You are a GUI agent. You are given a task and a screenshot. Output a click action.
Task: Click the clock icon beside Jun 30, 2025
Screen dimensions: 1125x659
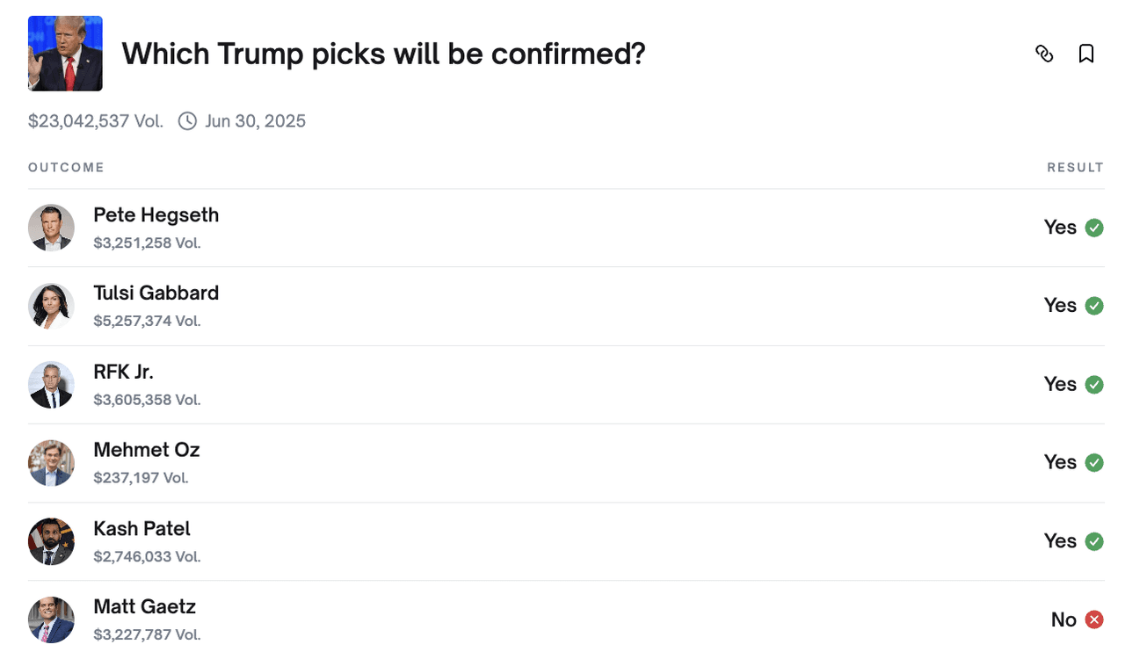pos(187,121)
